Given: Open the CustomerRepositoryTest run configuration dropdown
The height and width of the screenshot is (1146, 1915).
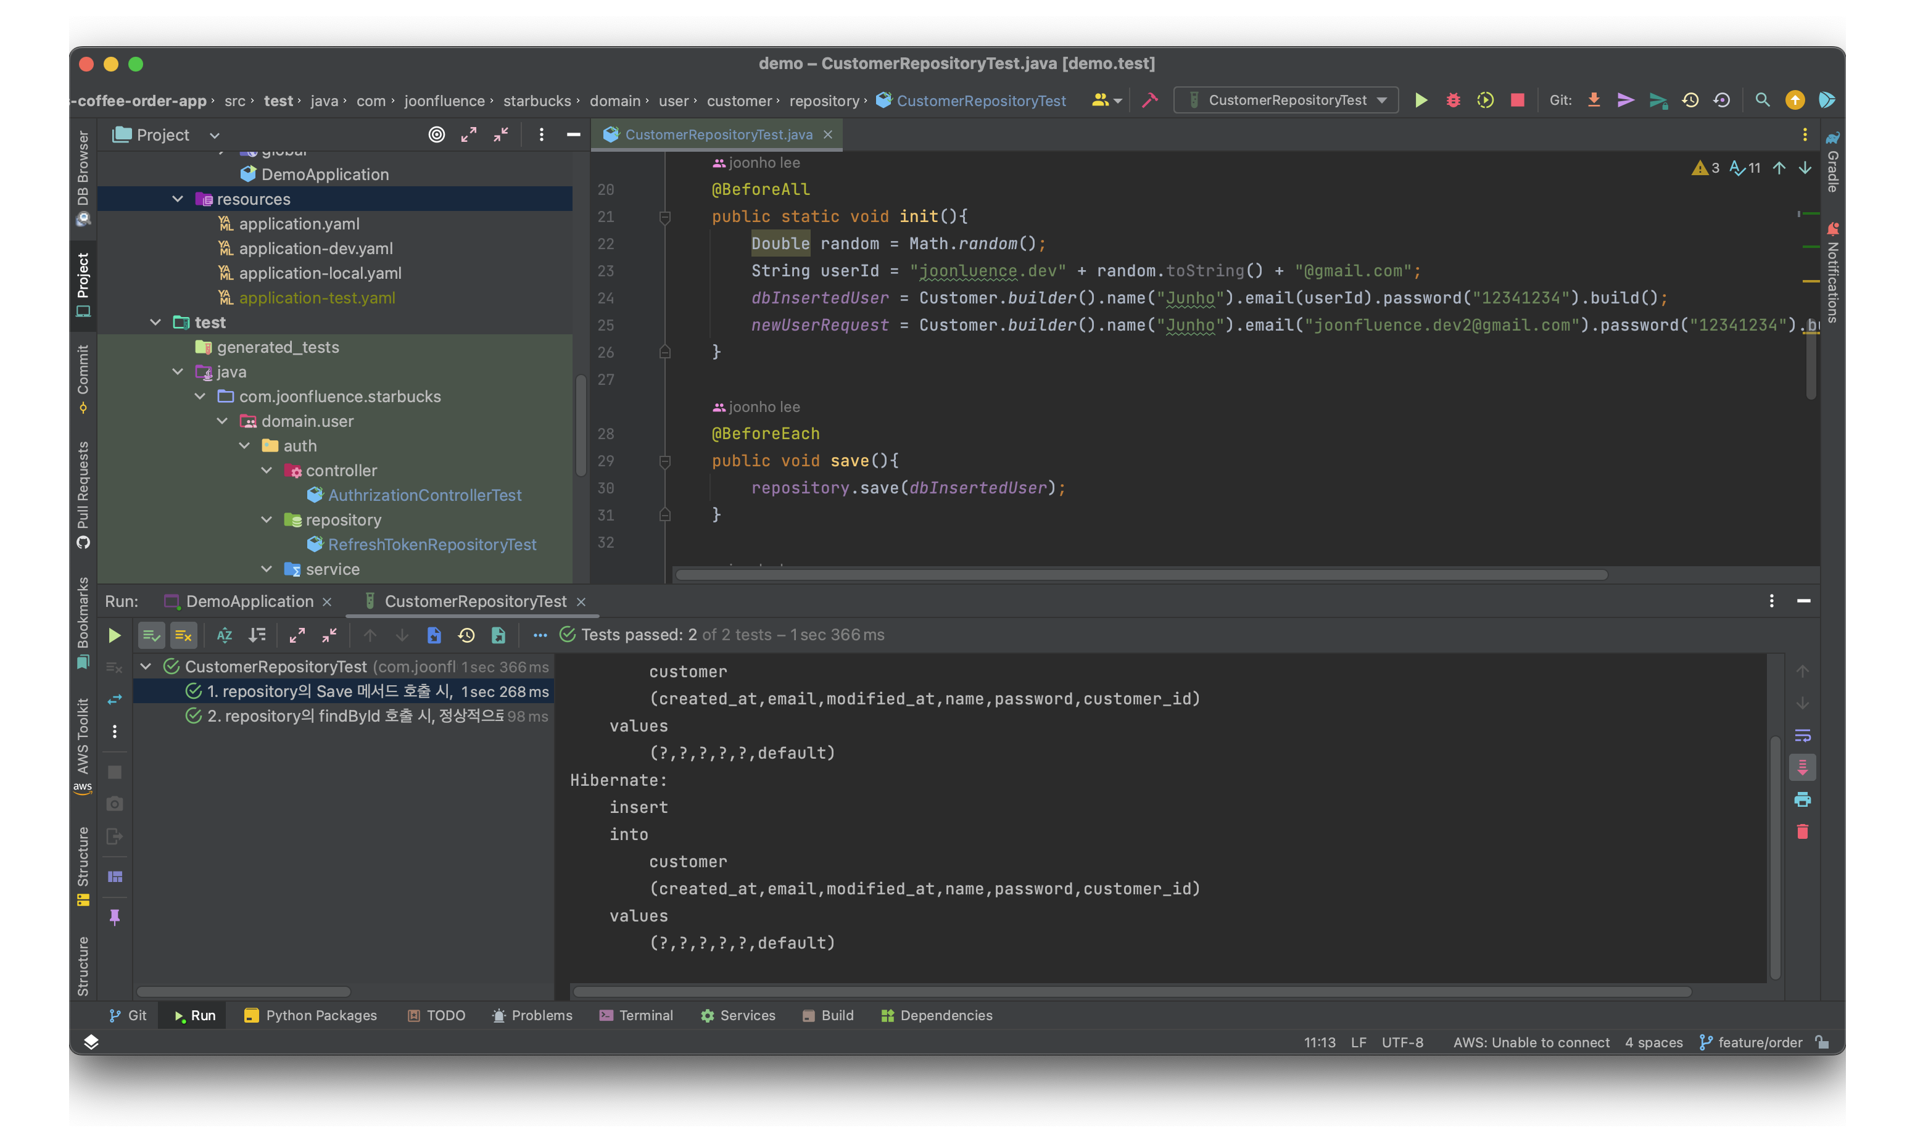Looking at the screenshot, I should point(1286,101).
